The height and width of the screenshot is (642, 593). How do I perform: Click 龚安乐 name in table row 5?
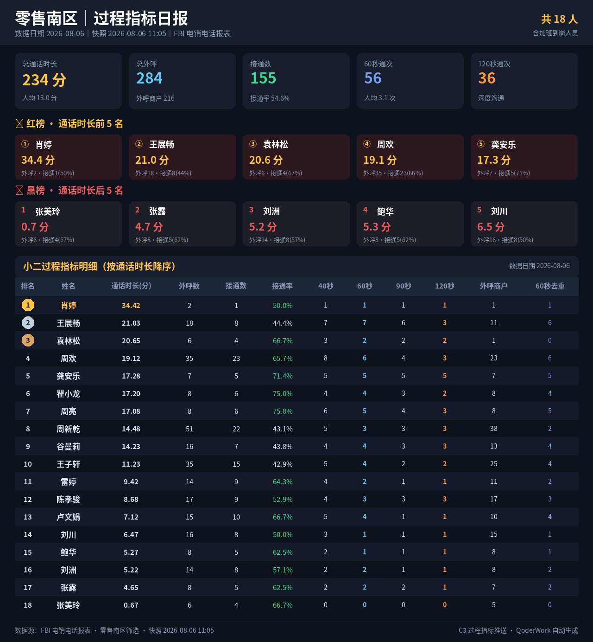(x=69, y=376)
